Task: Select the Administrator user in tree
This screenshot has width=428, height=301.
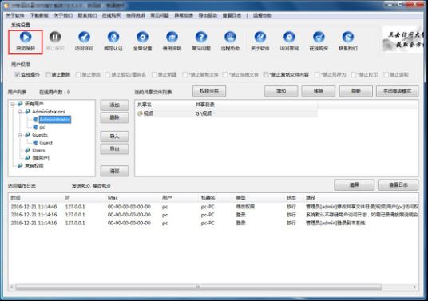Action: point(55,119)
